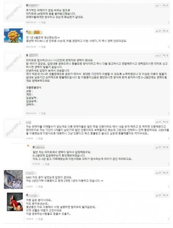The width and height of the screenshot is (173, 228).
Task: Reply with 댓글 under the indented reply comment
Action: tap(46, 164)
